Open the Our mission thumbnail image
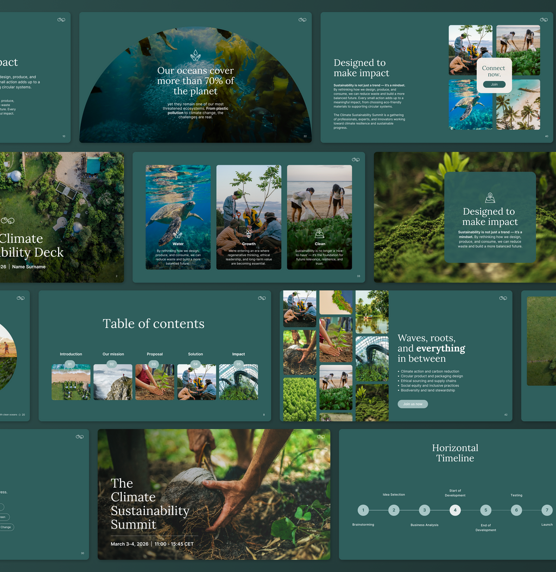Viewport: 556px width, 572px height. (113, 383)
